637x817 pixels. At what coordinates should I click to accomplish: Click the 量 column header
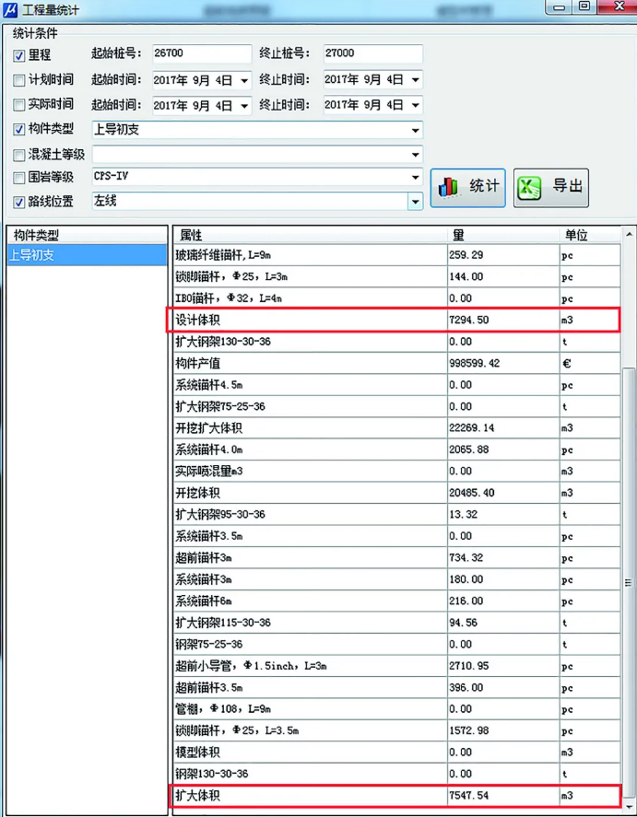[x=503, y=235]
